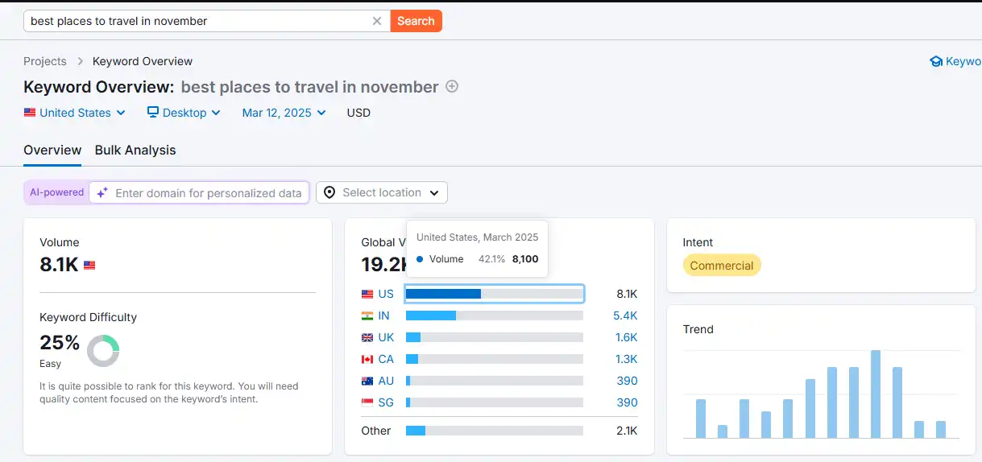Click the graduation cap icon at top right
Viewport: 982px width, 462px height.
(936, 61)
